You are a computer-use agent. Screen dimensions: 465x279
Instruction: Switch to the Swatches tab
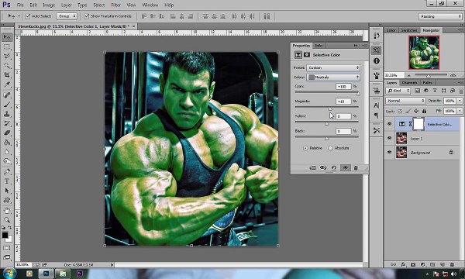point(409,30)
